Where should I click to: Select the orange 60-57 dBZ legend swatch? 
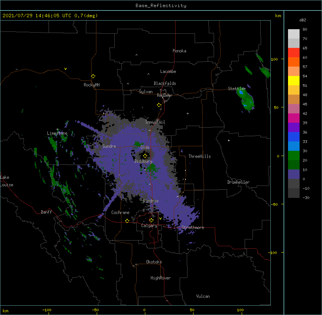[294, 62]
